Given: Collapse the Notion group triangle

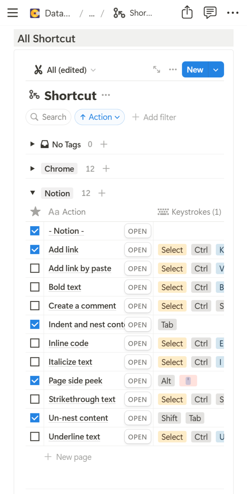Looking at the screenshot, I should click(x=32, y=193).
